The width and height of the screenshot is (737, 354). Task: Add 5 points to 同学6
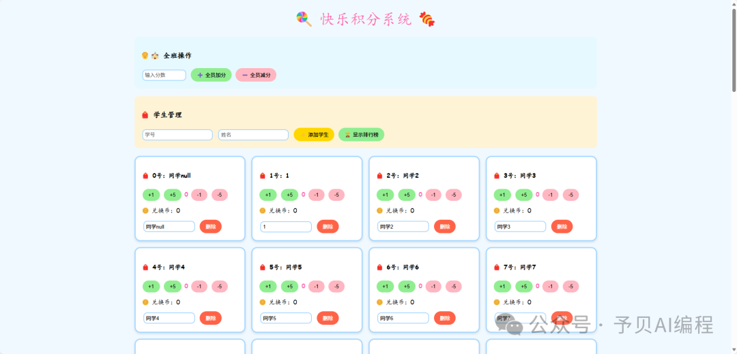[x=407, y=286]
